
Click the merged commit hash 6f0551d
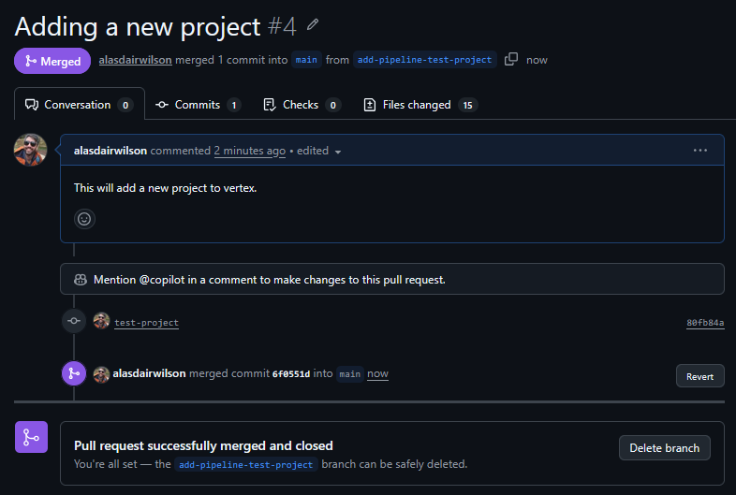[x=291, y=374]
